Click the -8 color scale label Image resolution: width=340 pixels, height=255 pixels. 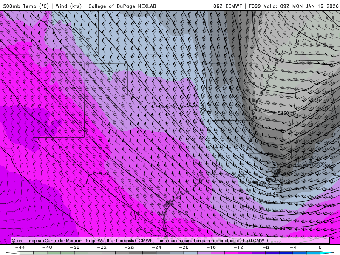click(x=266, y=247)
